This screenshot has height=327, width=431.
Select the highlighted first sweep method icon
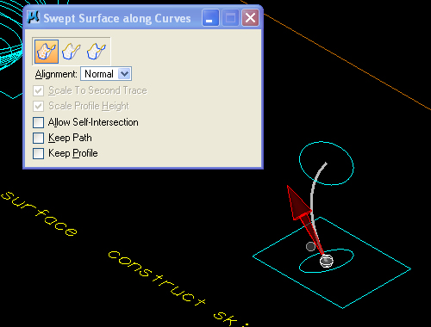47,52
